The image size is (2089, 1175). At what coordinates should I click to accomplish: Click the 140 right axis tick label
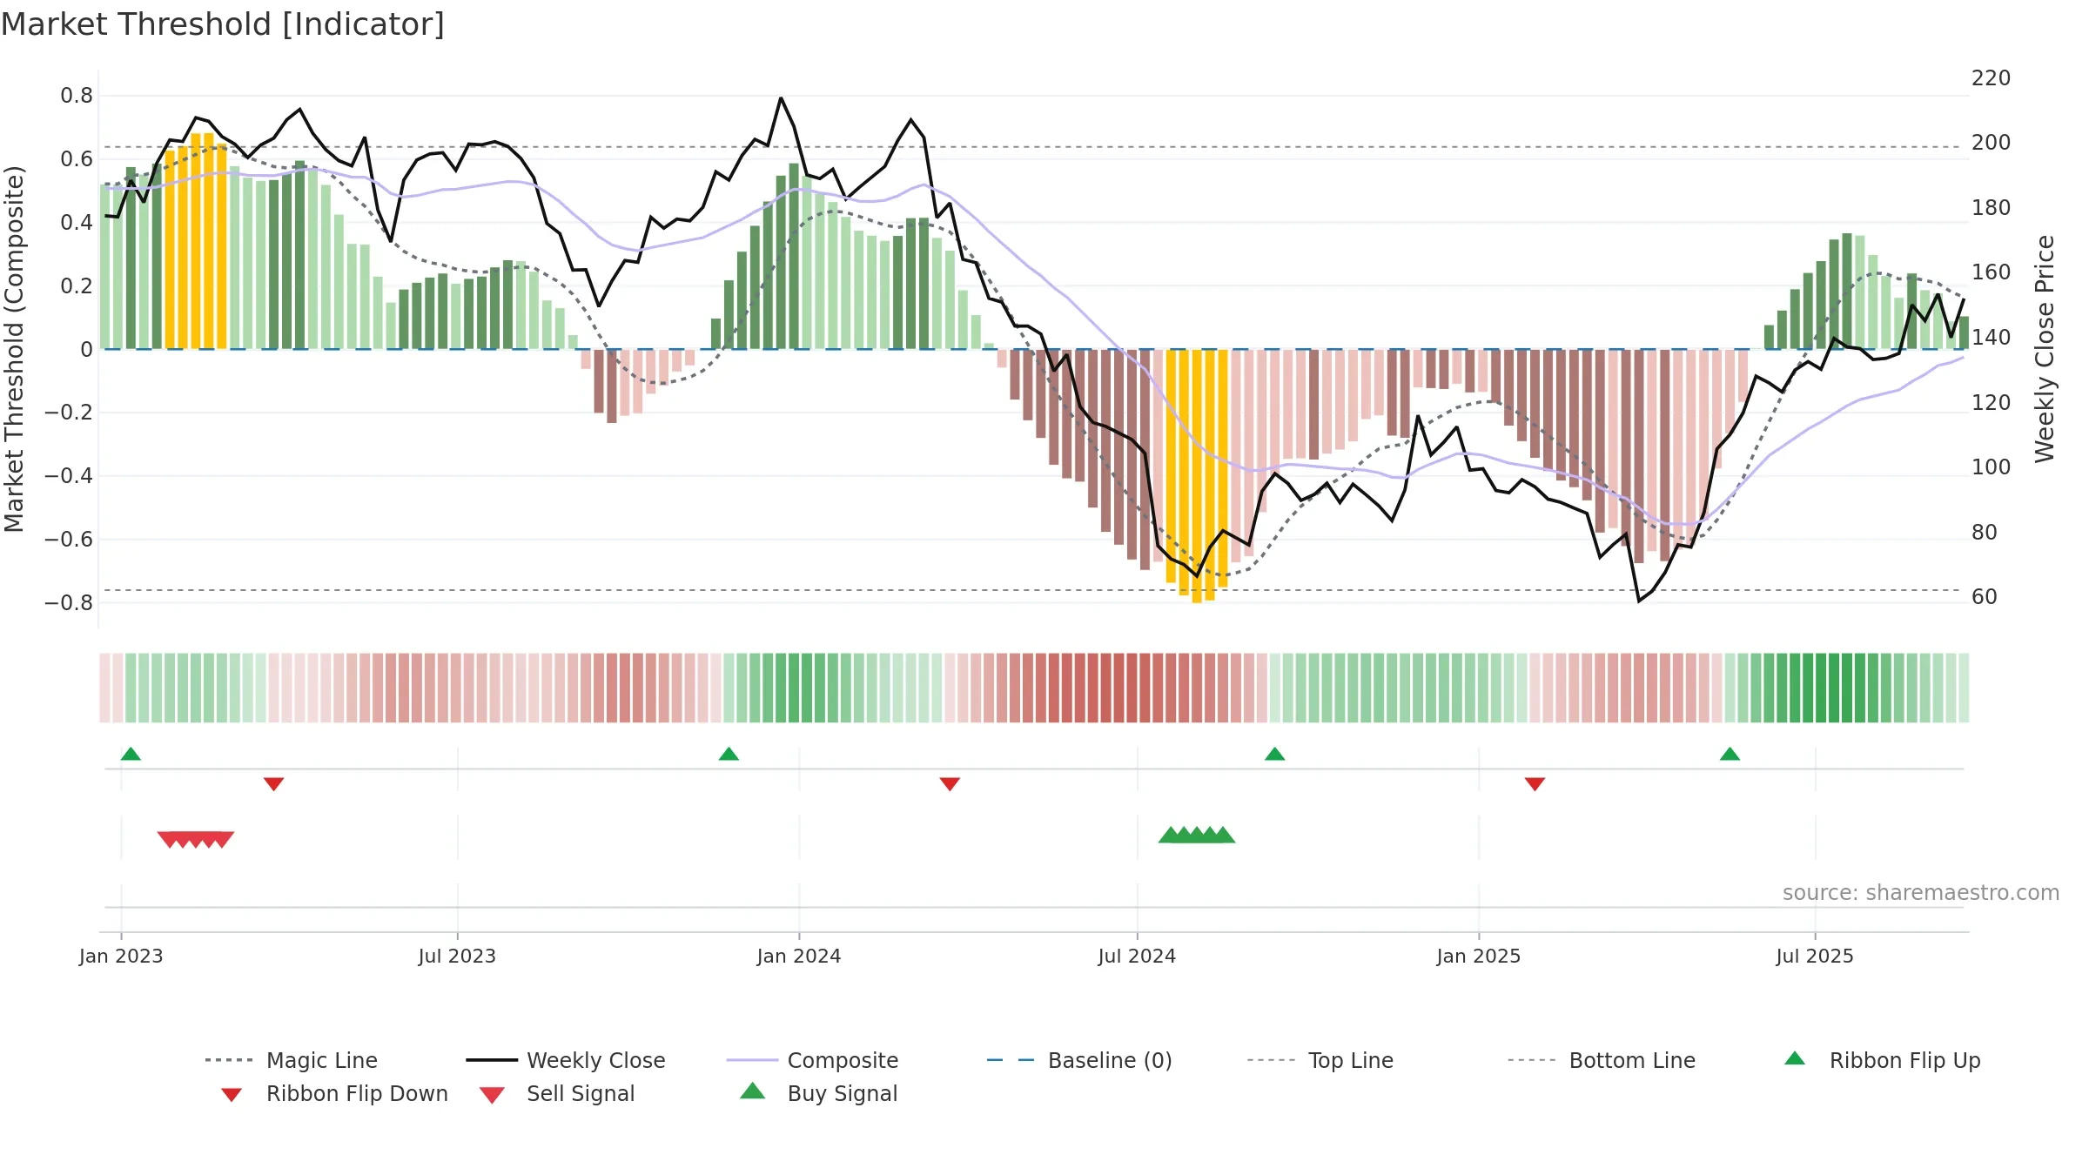click(1992, 337)
